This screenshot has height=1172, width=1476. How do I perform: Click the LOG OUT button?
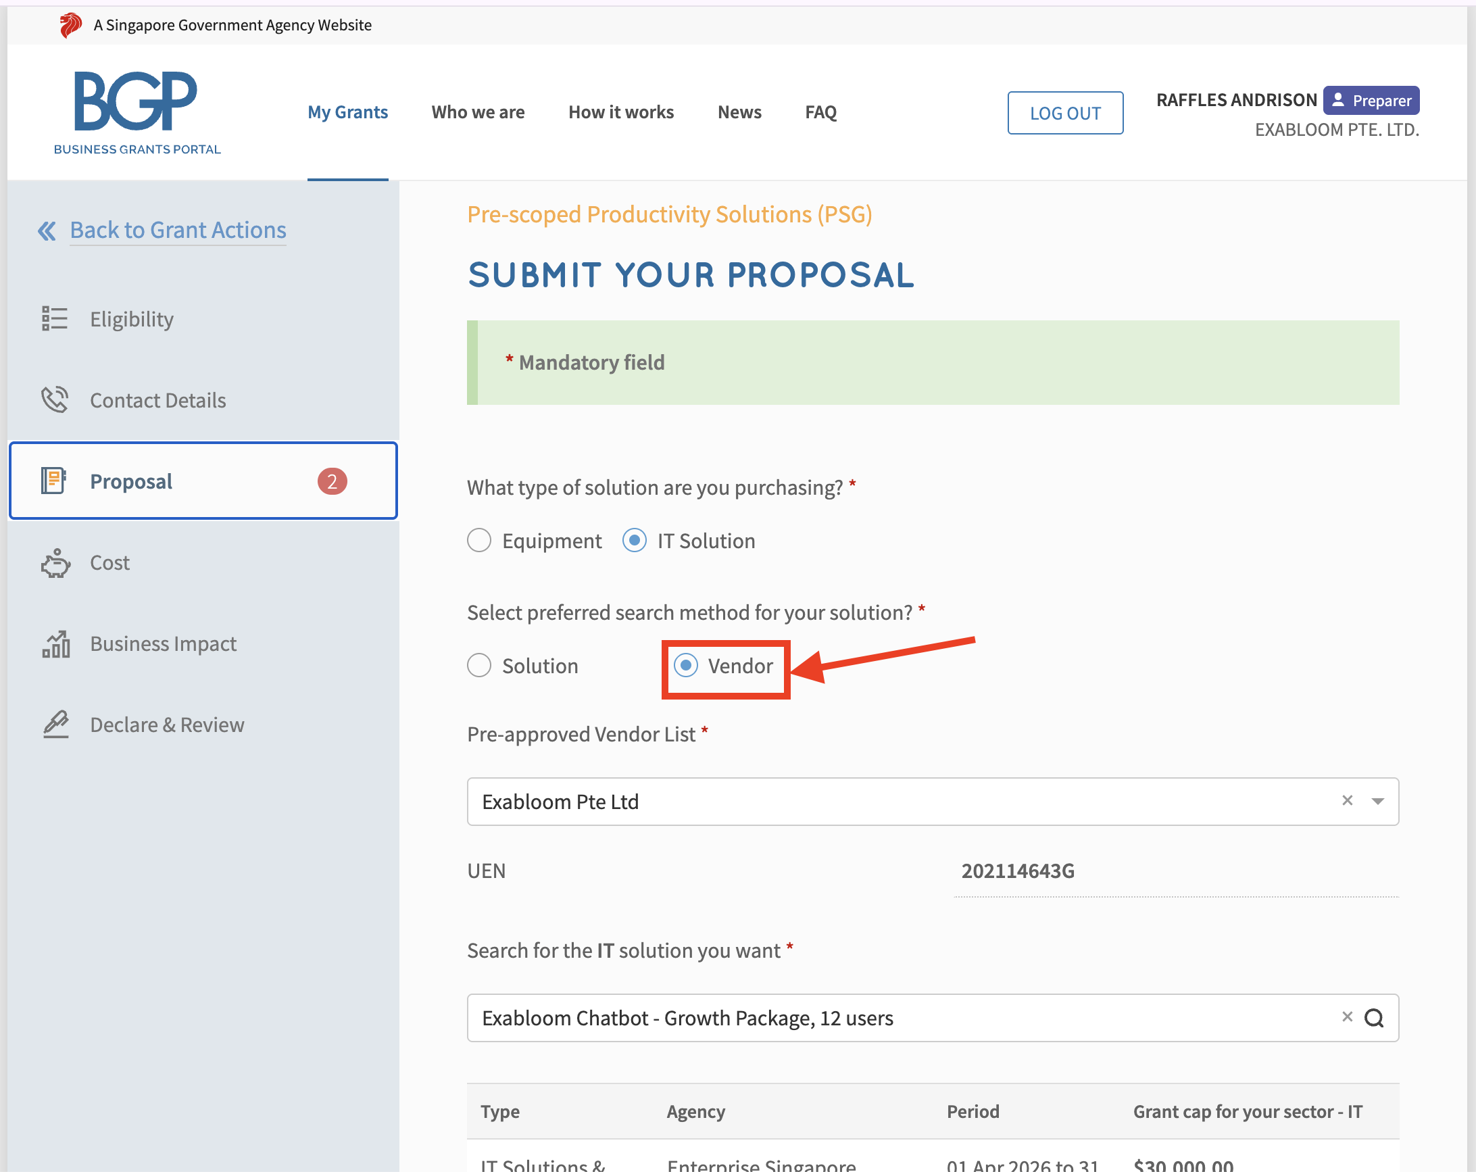pos(1065,113)
